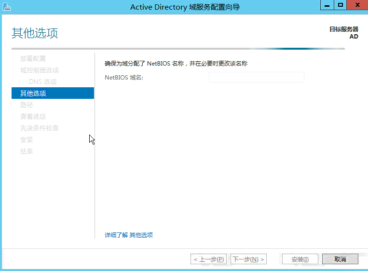The width and height of the screenshot is (368, 271).
Task: Switch to the 路径 step in sidebar
Action: click(27, 105)
